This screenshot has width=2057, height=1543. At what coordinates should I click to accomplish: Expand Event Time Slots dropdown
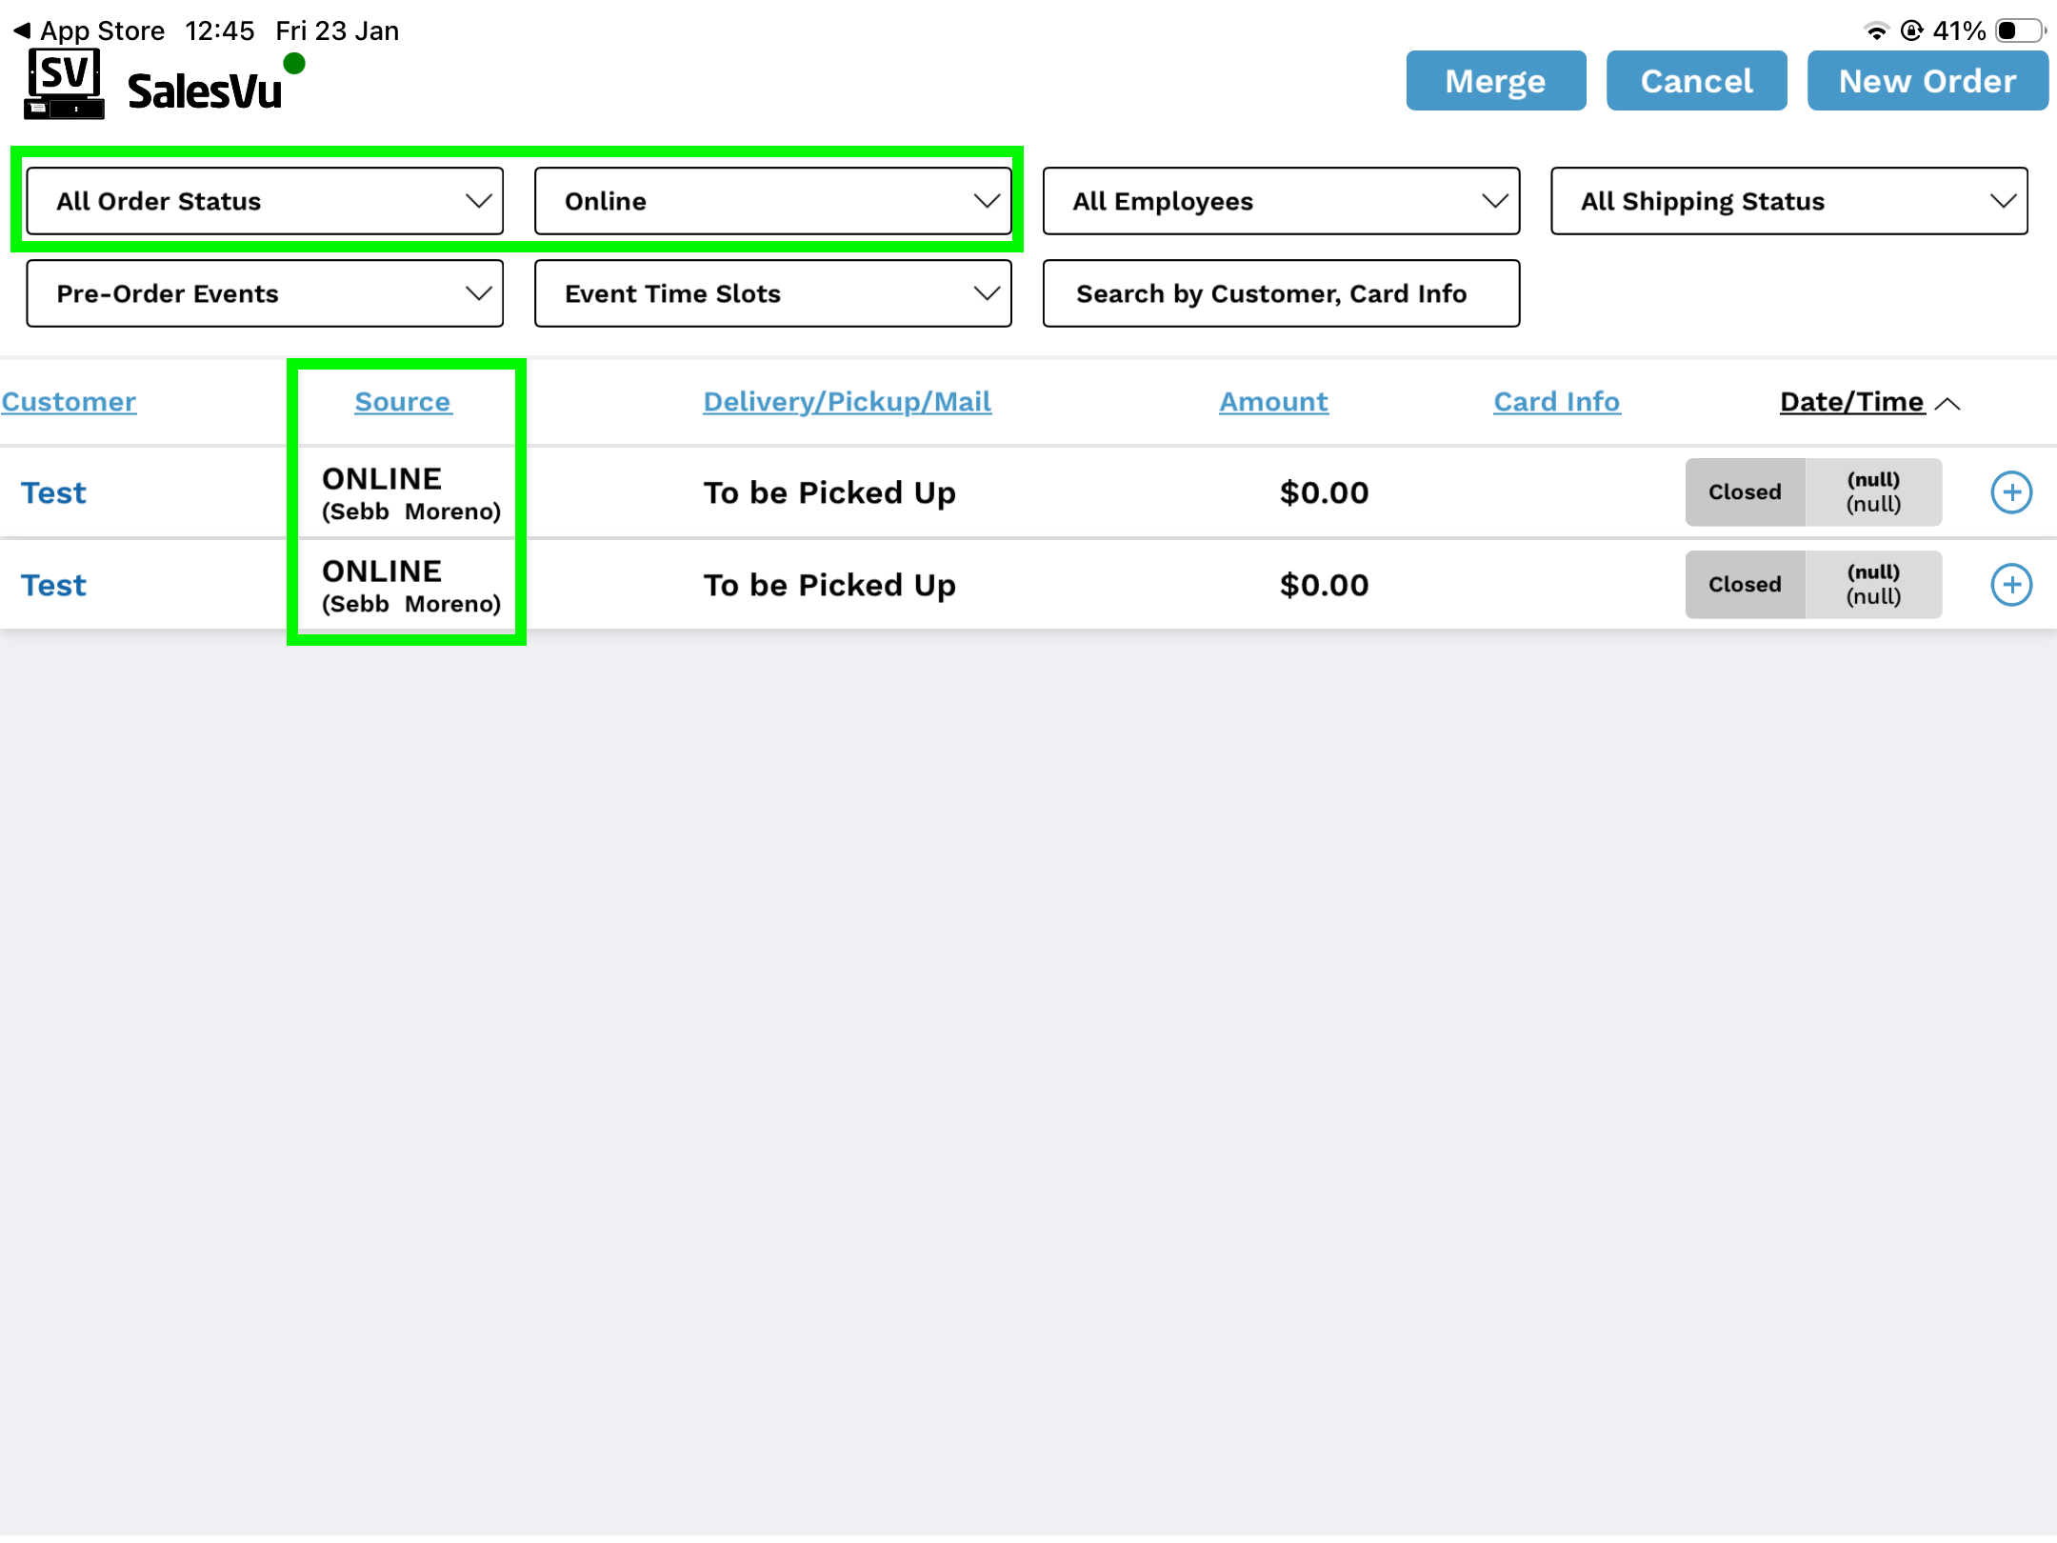coord(772,293)
